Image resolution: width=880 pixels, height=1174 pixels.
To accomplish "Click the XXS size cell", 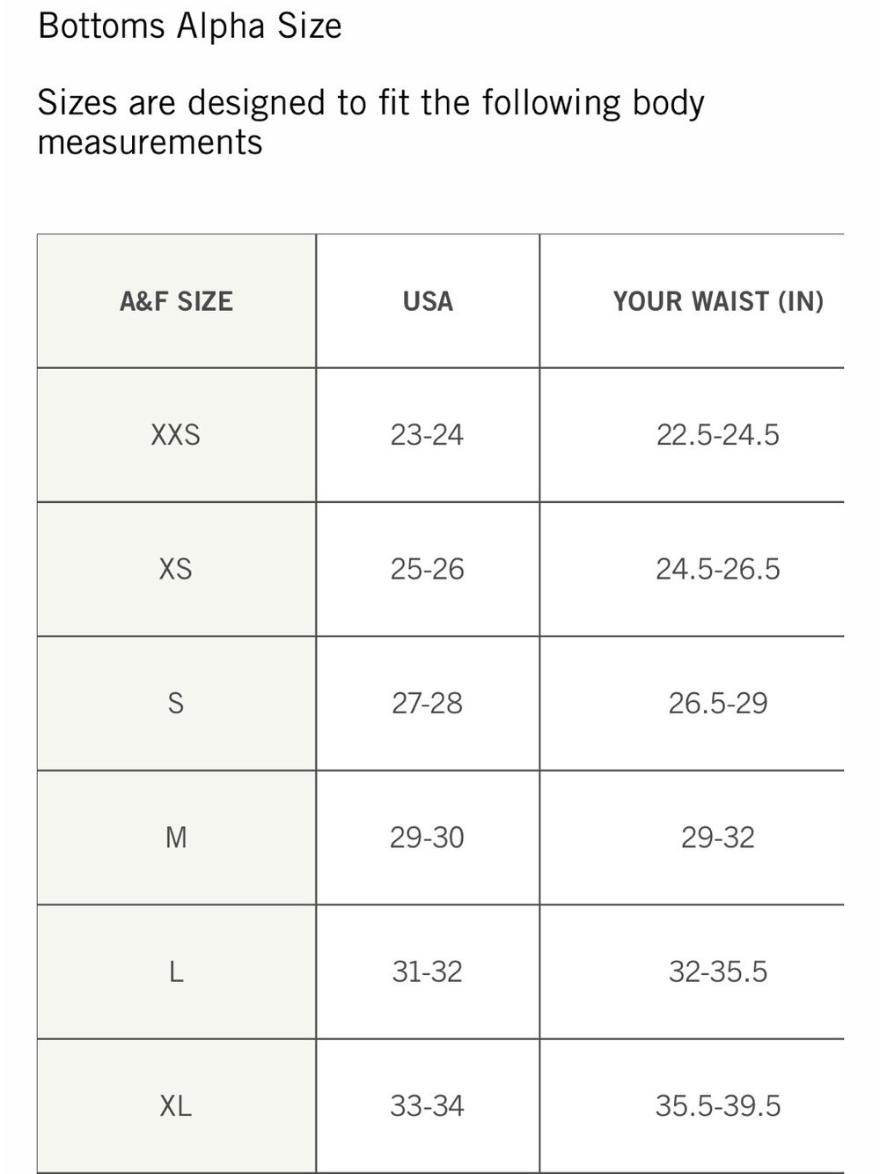I will (176, 435).
